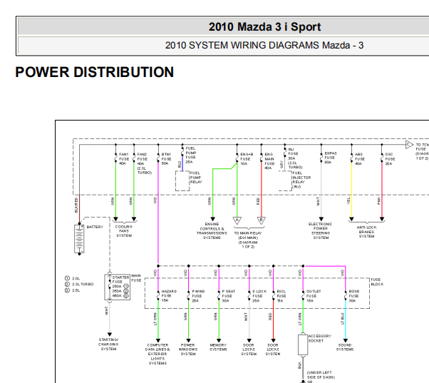The image size is (429, 383).
Task: Click the POWER DISTRIBUTION heading
Action: pyautogui.click(x=94, y=72)
